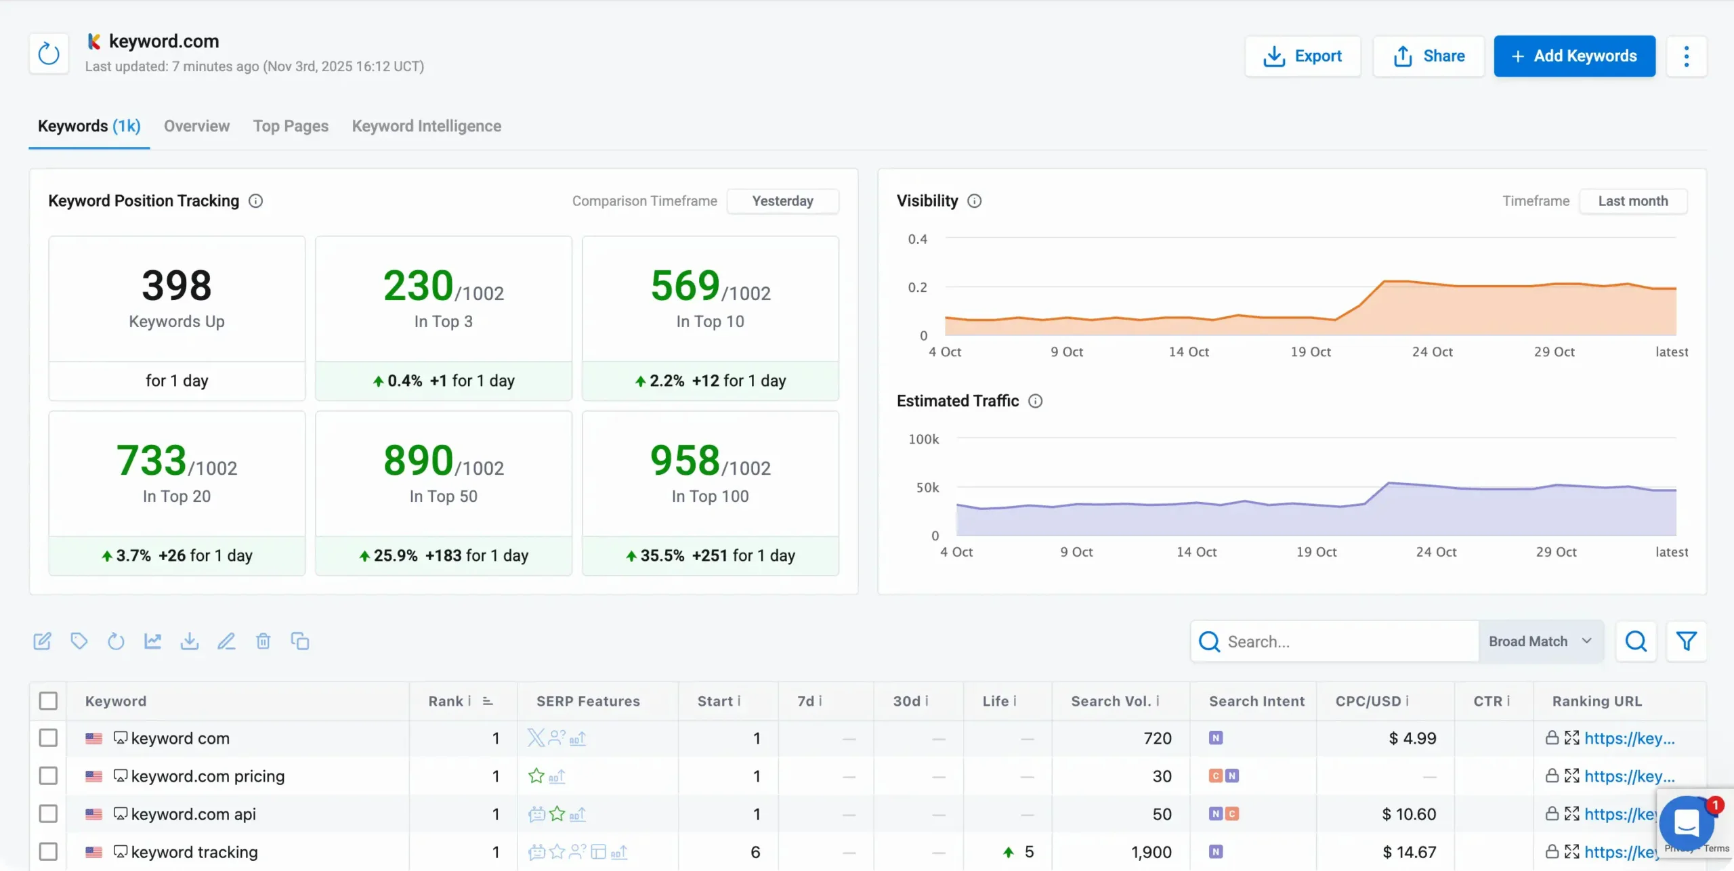Click the magnifier search icon beside Broad Match
1734x871 pixels.
tap(1636, 641)
